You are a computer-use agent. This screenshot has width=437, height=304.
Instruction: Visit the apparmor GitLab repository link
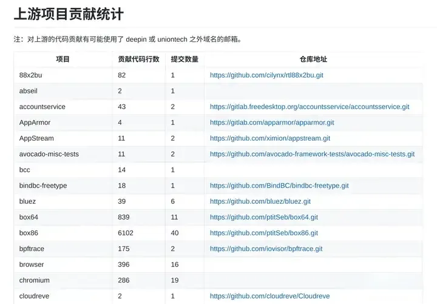[272, 123]
